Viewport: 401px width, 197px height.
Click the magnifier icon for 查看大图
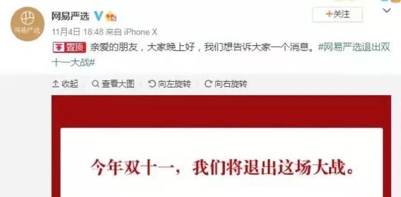click(x=96, y=84)
